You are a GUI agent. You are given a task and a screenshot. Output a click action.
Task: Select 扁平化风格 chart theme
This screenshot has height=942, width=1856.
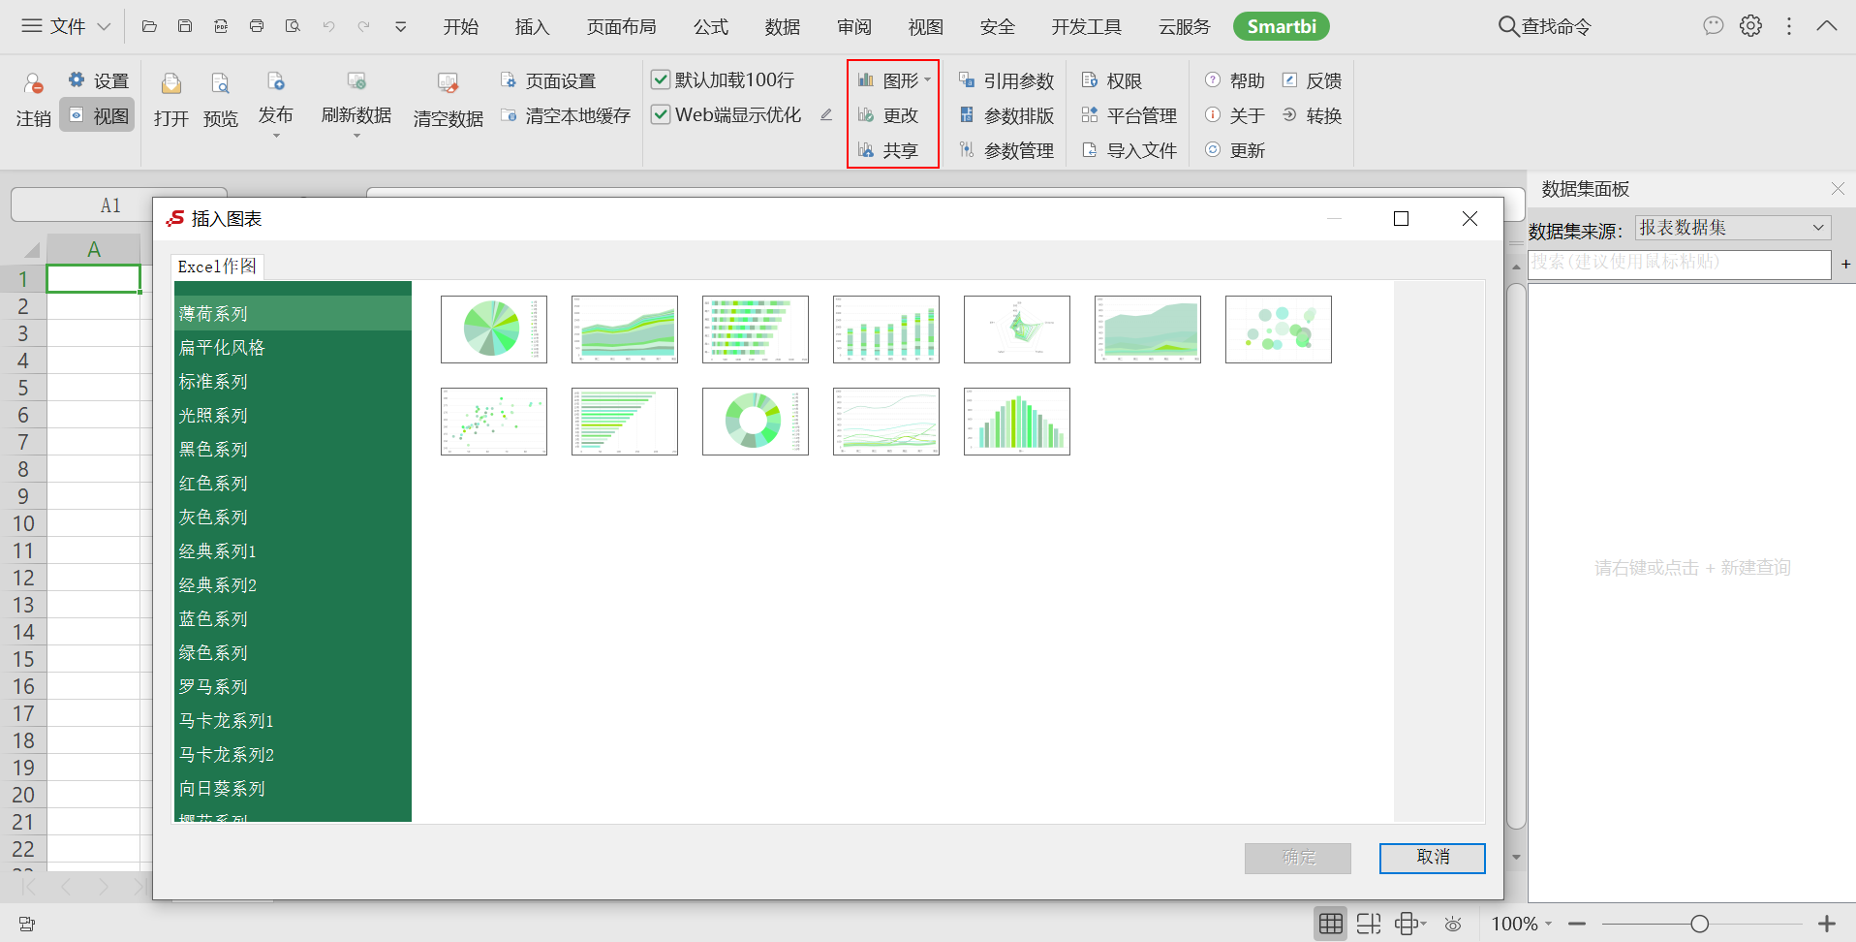point(293,348)
